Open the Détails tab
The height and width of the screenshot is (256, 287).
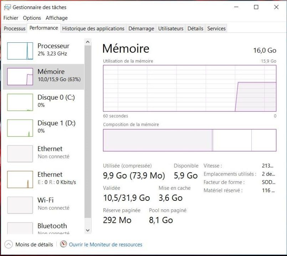point(195,28)
